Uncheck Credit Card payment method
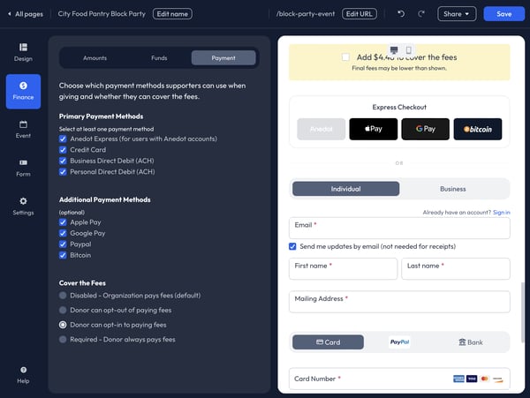530x398 pixels. [x=63, y=149]
